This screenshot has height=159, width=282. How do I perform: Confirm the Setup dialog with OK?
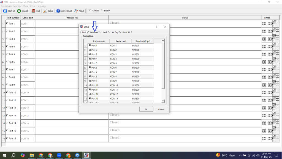tap(146, 109)
